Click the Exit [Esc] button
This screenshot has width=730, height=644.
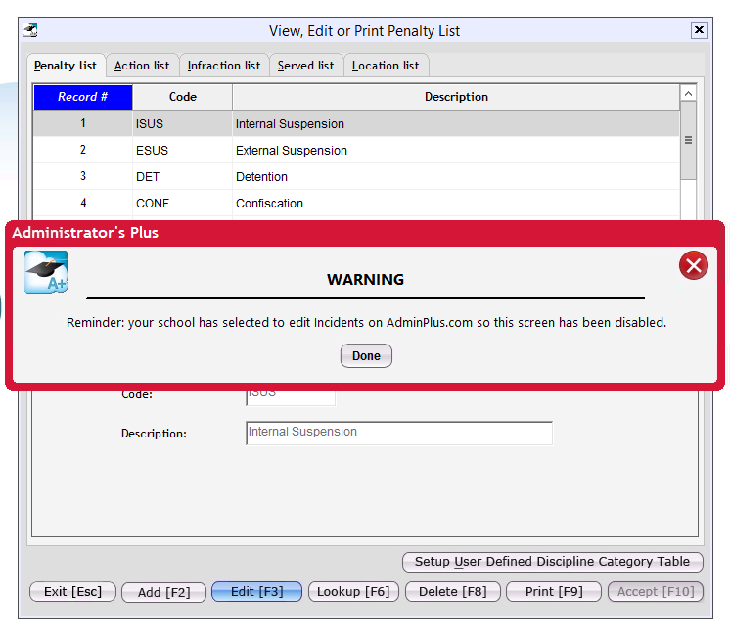point(72,592)
